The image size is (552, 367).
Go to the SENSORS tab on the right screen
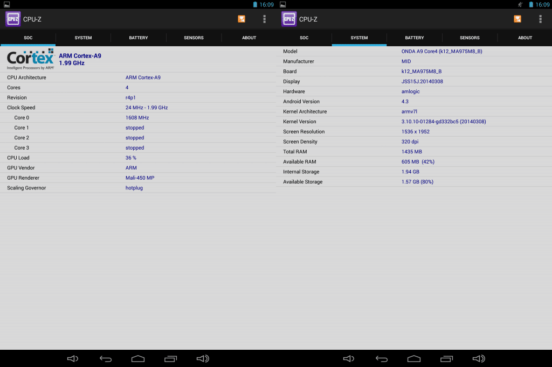(x=470, y=38)
